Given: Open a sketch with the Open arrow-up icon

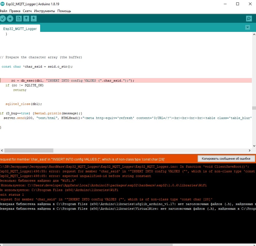Looking at the screenshot, I should click(26, 19).
